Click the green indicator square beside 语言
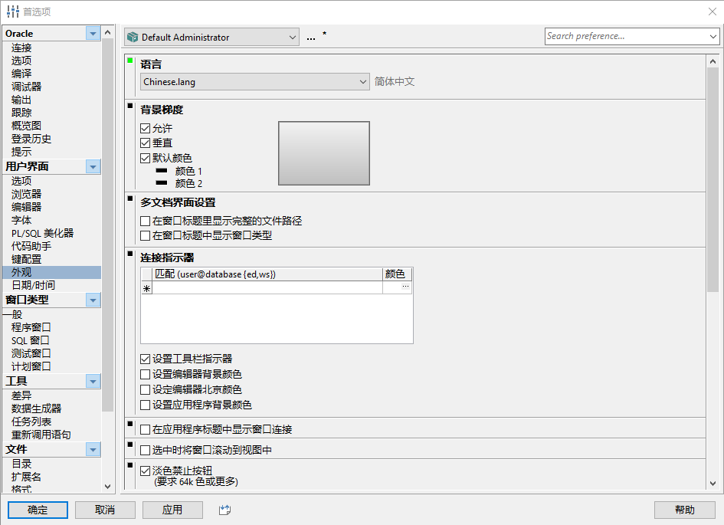724x525 pixels. click(x=130, y=61)
